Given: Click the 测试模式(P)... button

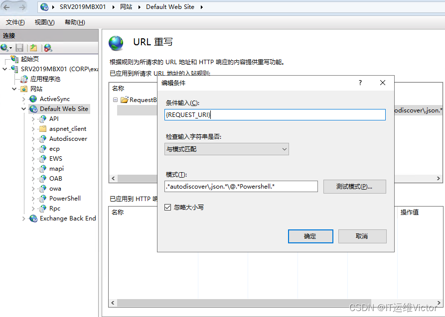Looking at the screenshot, I should pos(354,187).
